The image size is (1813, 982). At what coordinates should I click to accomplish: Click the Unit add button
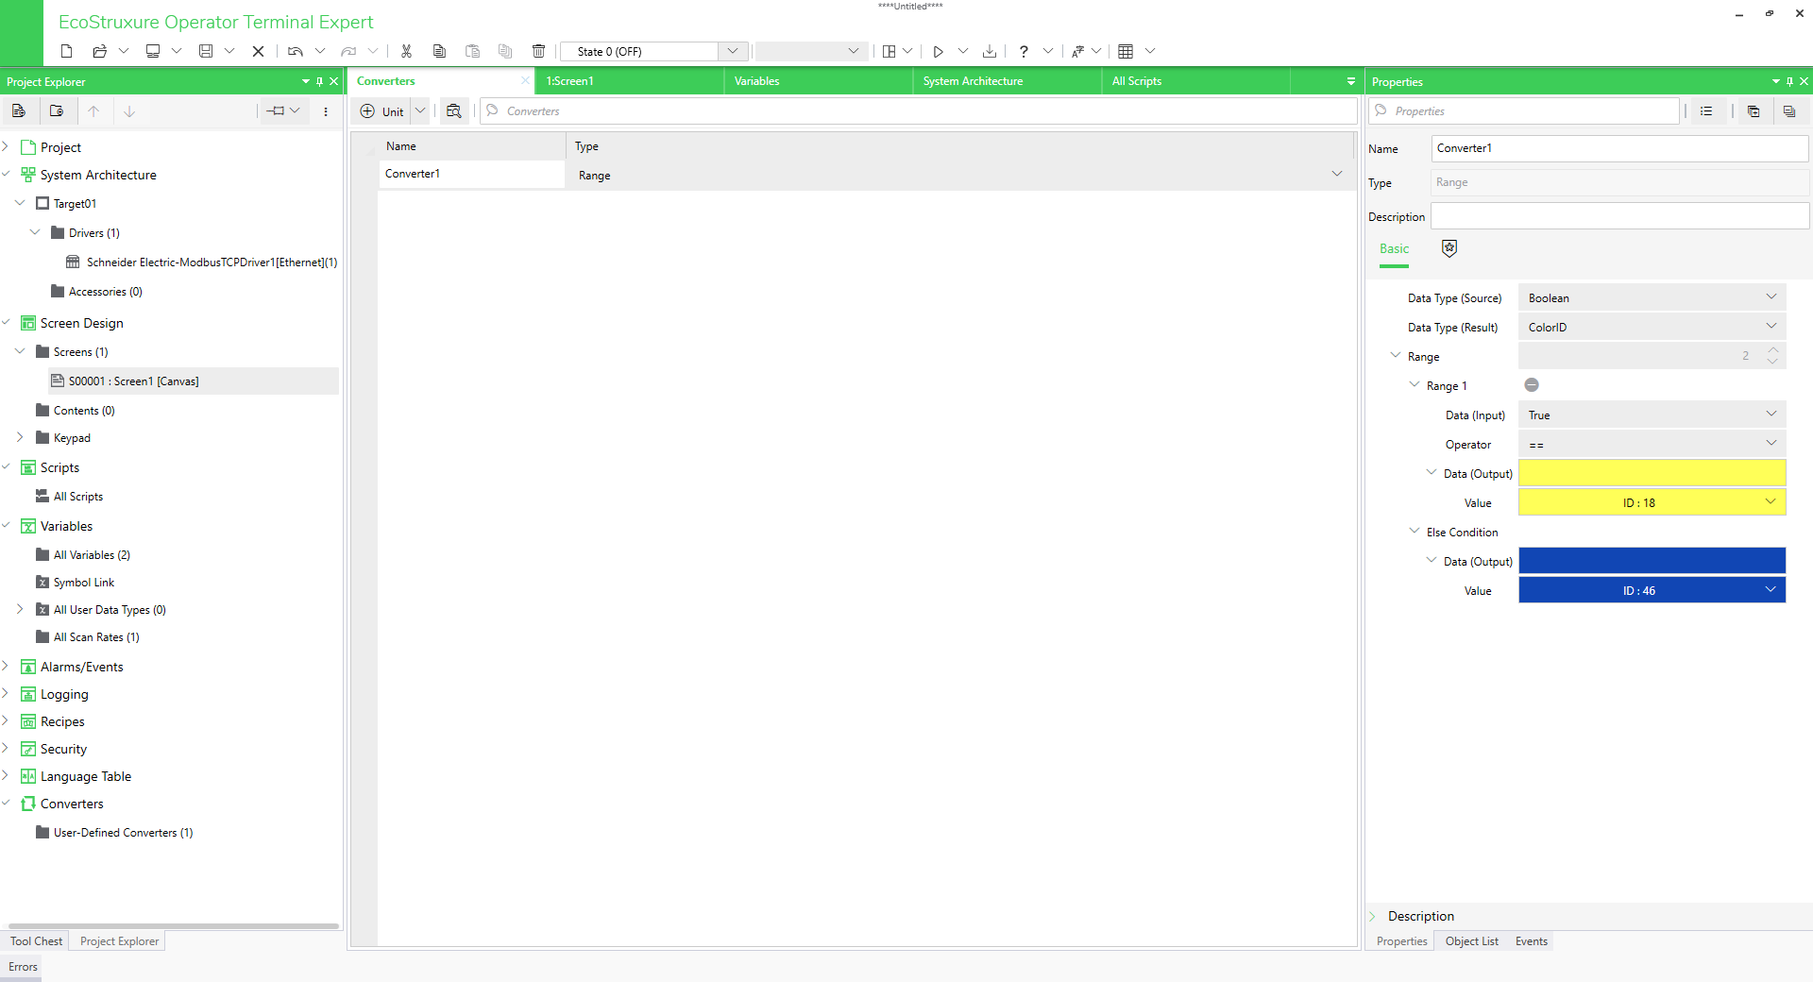(382, 111)
